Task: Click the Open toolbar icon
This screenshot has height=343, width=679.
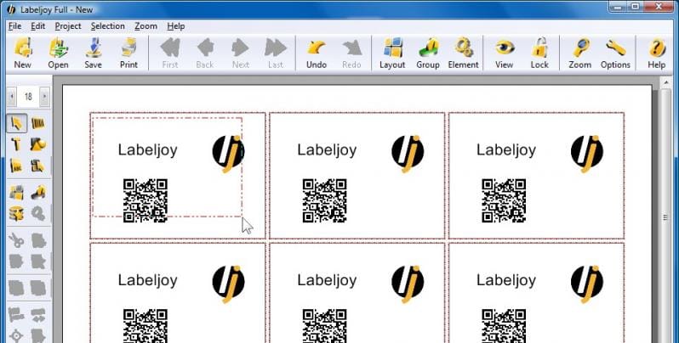Action: tap(58, 53)
